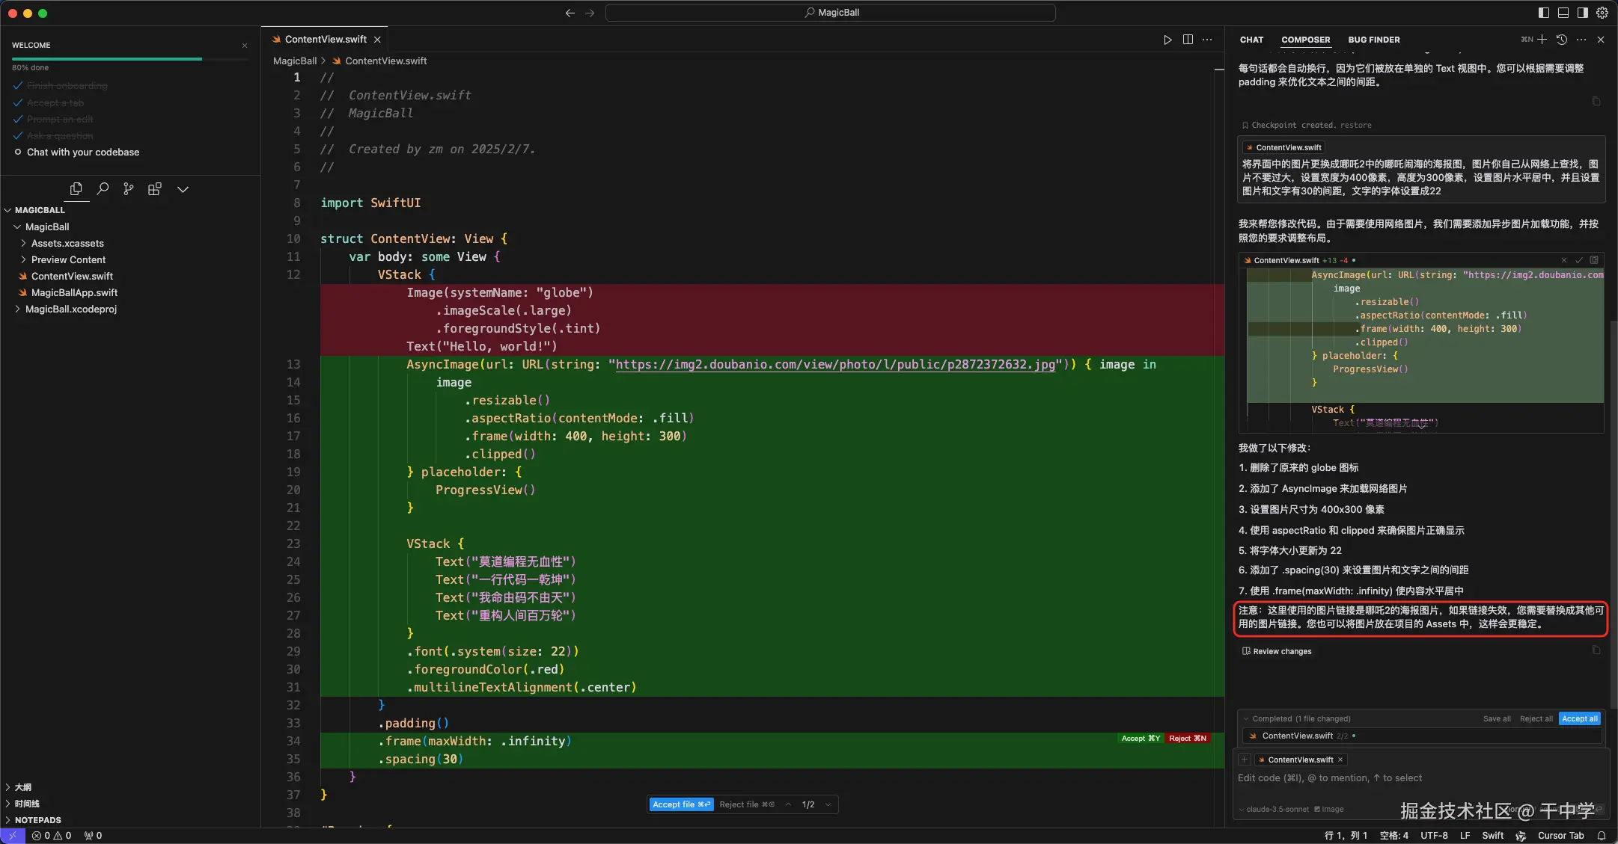Screen dimensions: 1618x844
Task: Open the Extensions blocks icon
Action: point(155,189)
